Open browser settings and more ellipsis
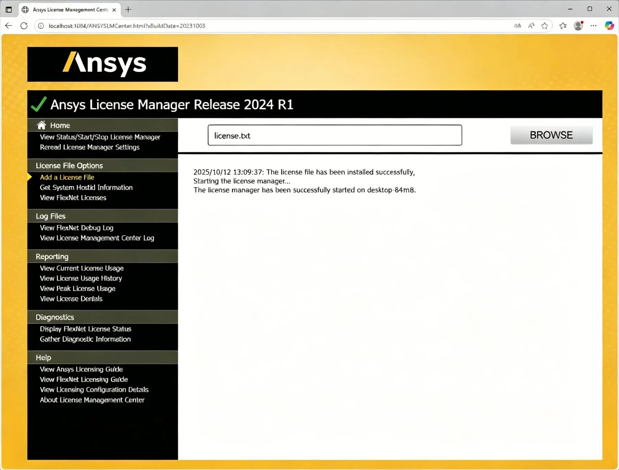The width and height of the screenshot is (619, 470). point(594,26)
